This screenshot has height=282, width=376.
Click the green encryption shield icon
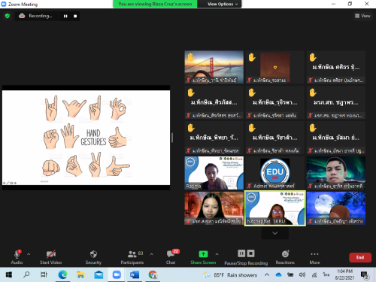coord(8,16)
